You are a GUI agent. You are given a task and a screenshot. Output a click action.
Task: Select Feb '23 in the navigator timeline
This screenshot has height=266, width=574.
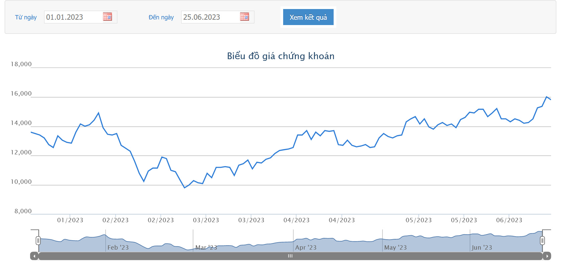point(118,247)
